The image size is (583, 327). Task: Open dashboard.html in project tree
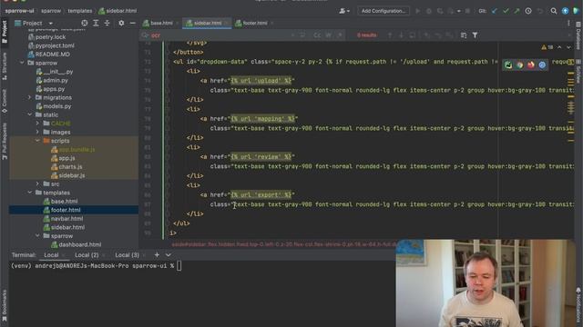pos(77,244)
